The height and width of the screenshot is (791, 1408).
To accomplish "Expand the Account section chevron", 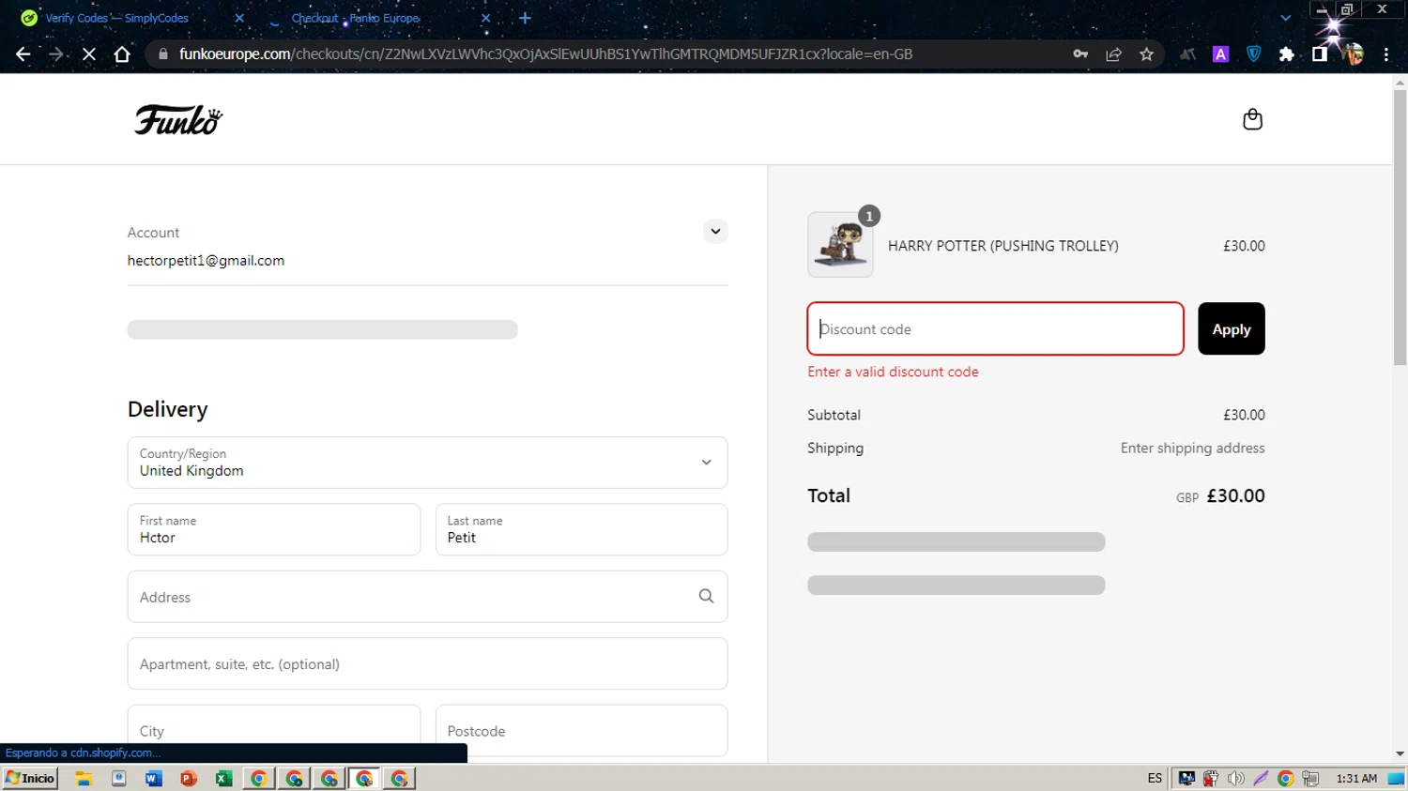I will point(715,231).
